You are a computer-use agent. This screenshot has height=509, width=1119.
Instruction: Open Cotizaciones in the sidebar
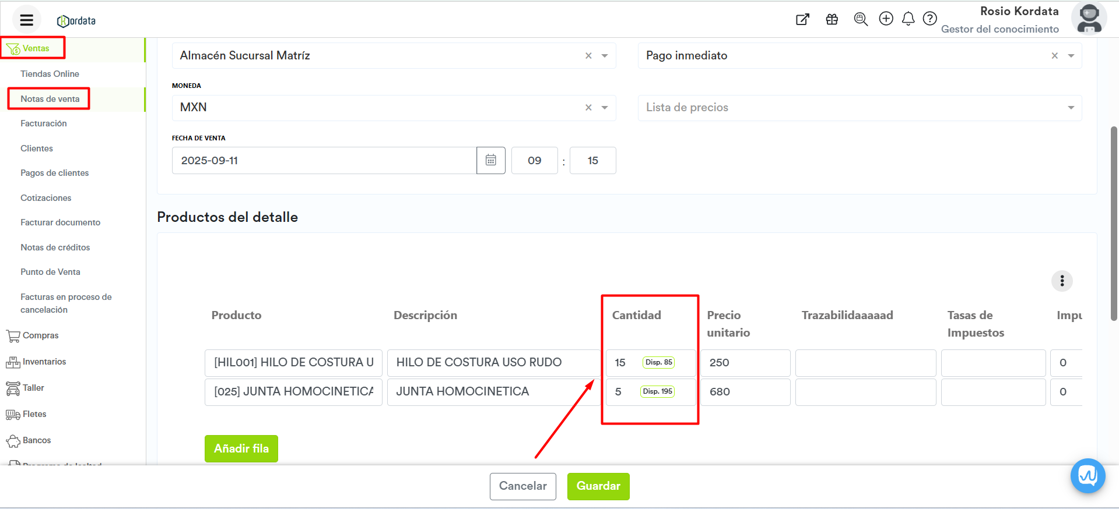(46, 198)
